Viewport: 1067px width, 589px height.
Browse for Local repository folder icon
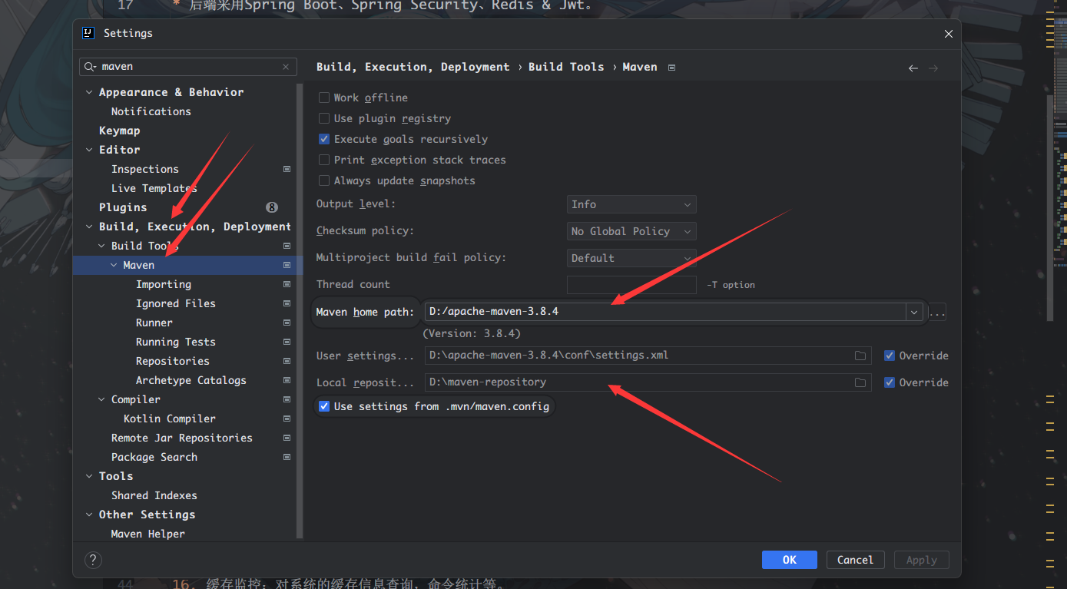(x=860, y=382)
